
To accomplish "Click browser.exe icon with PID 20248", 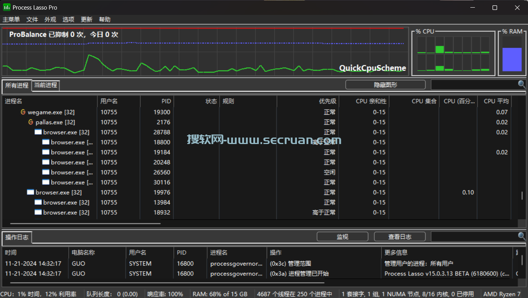I will (x=46, y=162).
